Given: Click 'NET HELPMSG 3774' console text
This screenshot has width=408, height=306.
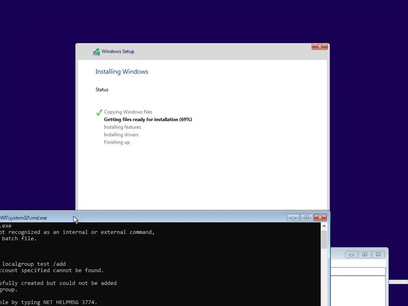Looking at the screenshot, I should click(x=70, y=302).
